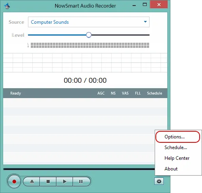Choose Schedule... from the popup menu
The height and width of the screenshot is (193, 202).
[x=178, y=148]
